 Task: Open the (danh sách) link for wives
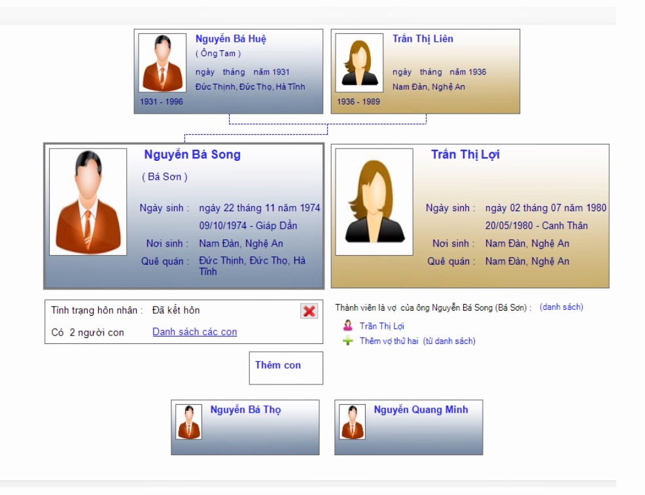(x=561, y=307)
